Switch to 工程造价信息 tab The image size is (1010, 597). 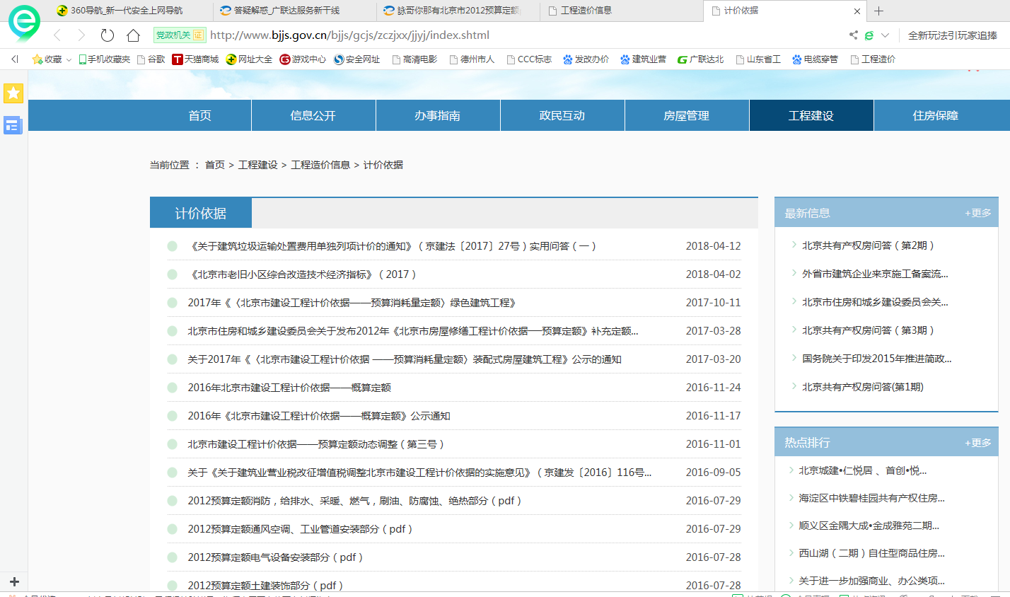[622, 11]
